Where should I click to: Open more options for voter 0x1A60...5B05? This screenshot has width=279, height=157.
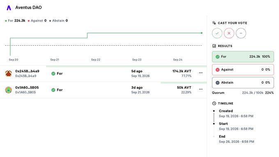click(201, 89)
